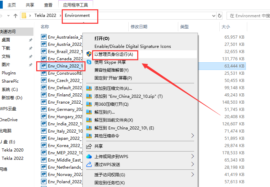
Task: Click the Env_India_2022 file icon
Action: point(44,124)
